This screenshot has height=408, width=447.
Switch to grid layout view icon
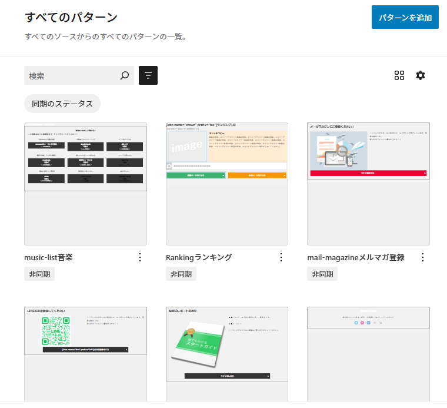(399, 75)
